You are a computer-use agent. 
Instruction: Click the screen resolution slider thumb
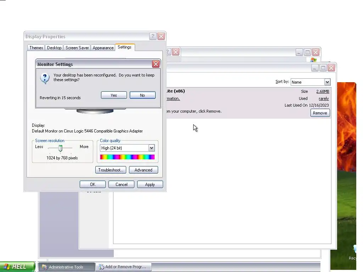60,148
